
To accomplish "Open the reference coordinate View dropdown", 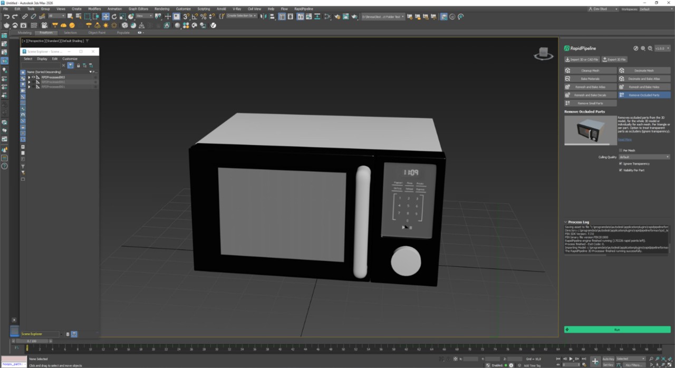I will coord(144,16).
